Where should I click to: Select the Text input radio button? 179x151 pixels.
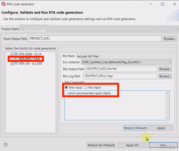[x=66, y=87]
